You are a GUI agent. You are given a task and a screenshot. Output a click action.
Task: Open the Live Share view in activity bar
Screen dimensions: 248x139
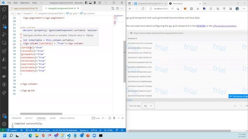click(x=4, y=93)
